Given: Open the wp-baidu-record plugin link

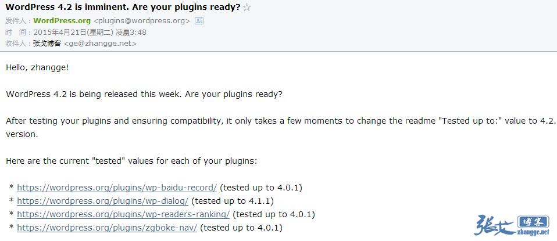Looking at the screenshot, I should (x=117, y=188).
